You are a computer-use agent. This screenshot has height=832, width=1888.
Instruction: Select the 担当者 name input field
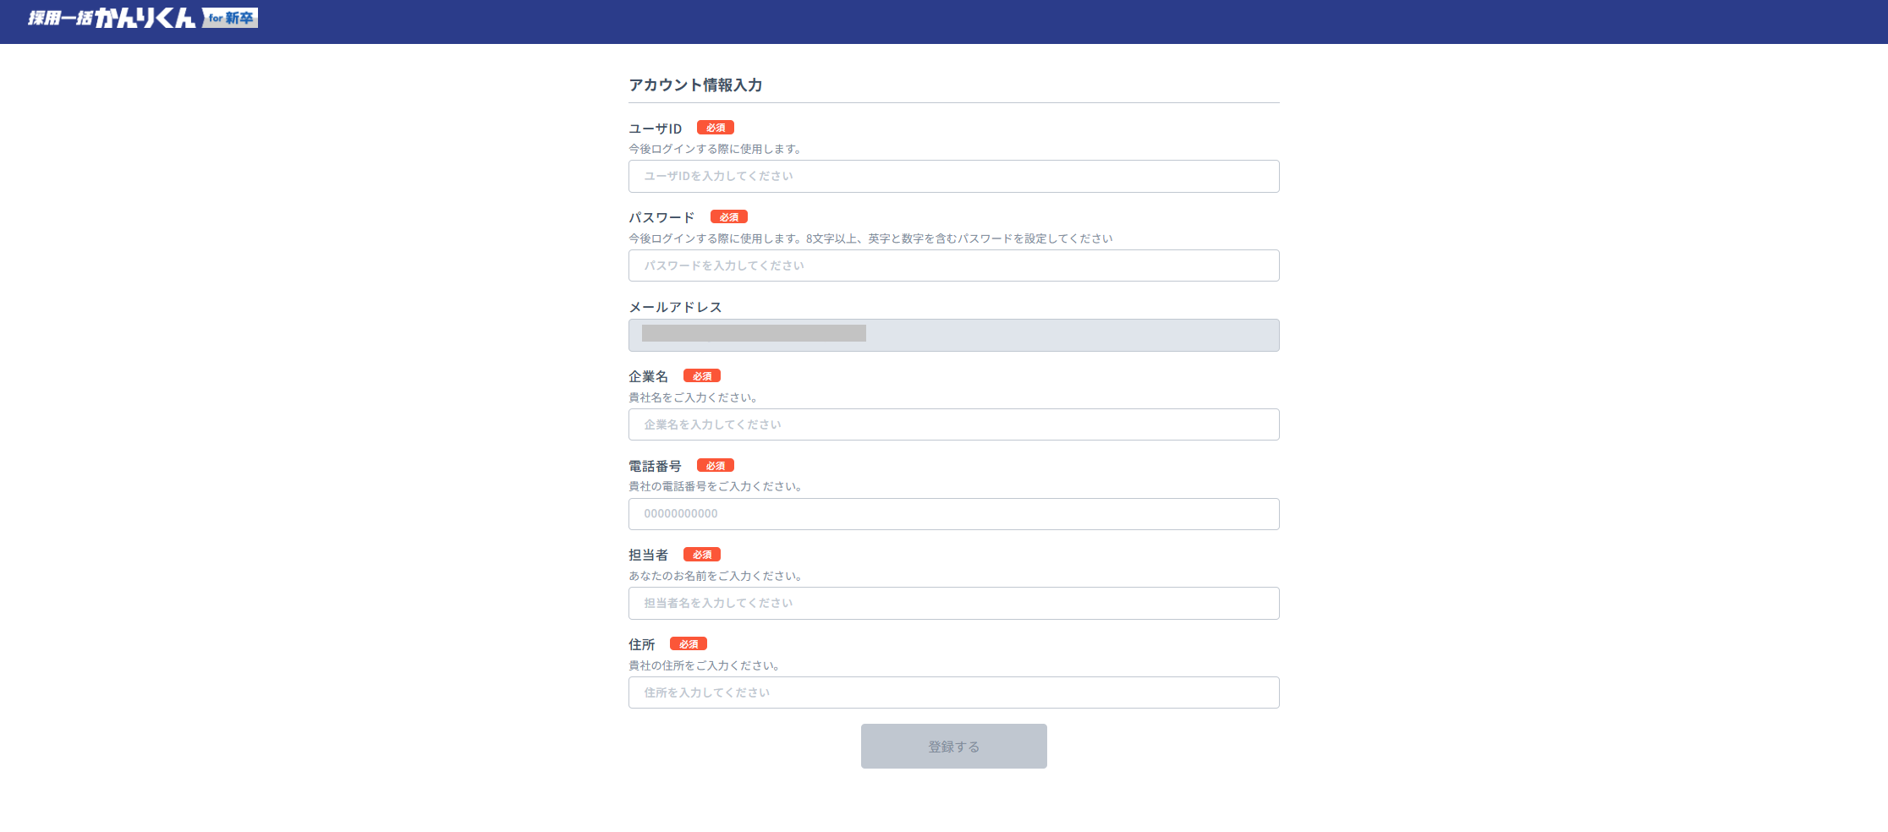pyautogui.click(x=952, y=603)
